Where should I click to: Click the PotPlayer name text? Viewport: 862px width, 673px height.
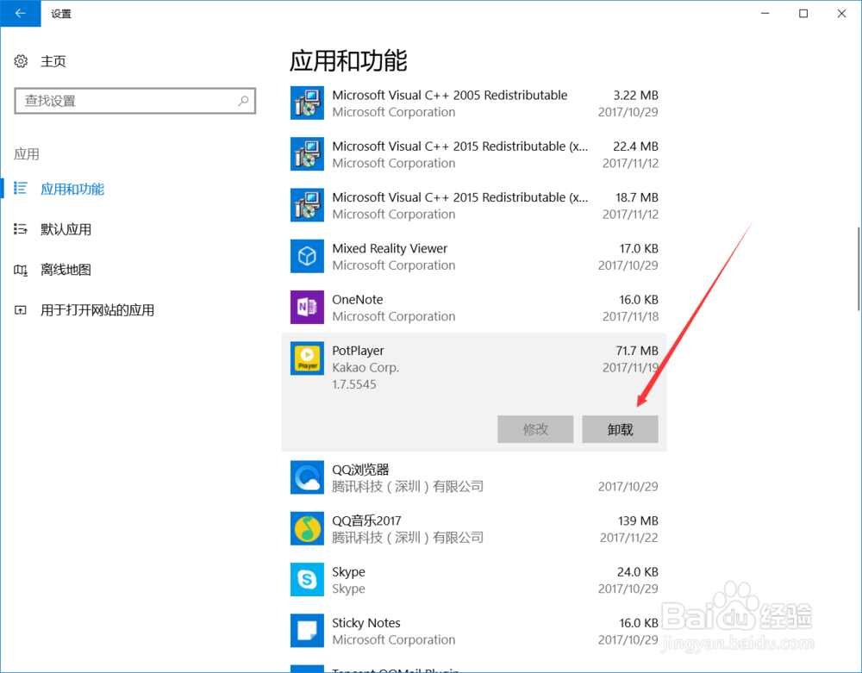pos(358,351)
